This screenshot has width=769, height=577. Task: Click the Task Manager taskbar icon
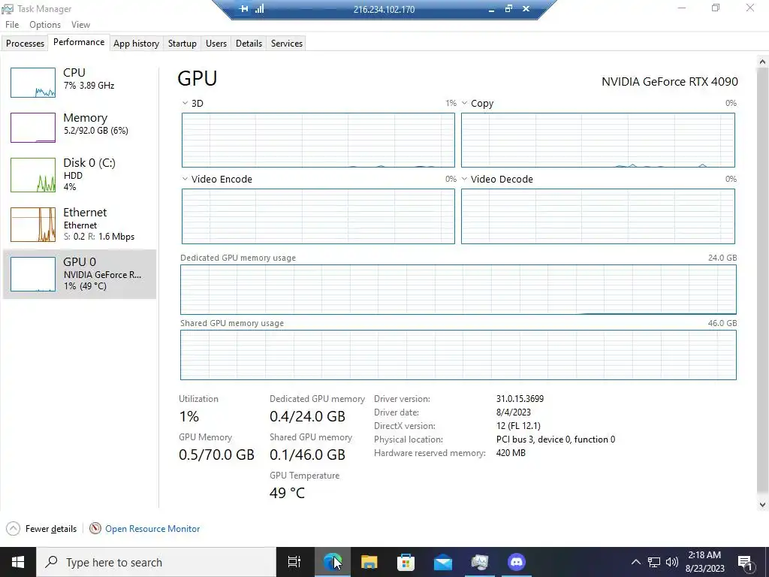coord(479,562)
